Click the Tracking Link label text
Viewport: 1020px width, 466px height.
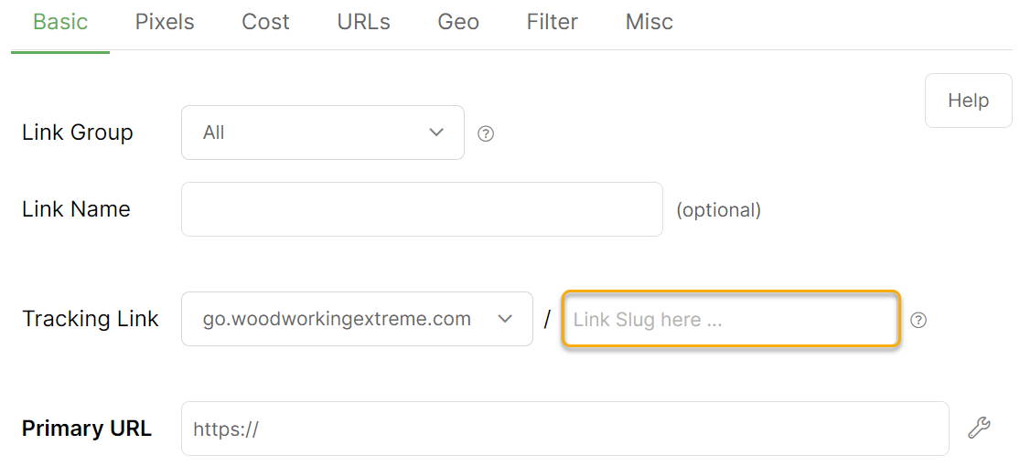click(91, 319)
